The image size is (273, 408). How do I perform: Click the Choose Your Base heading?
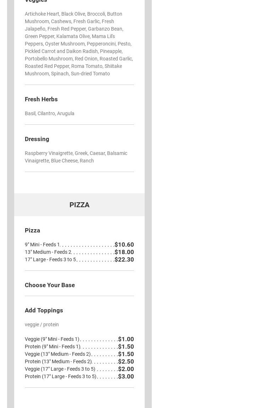[50, 285]
